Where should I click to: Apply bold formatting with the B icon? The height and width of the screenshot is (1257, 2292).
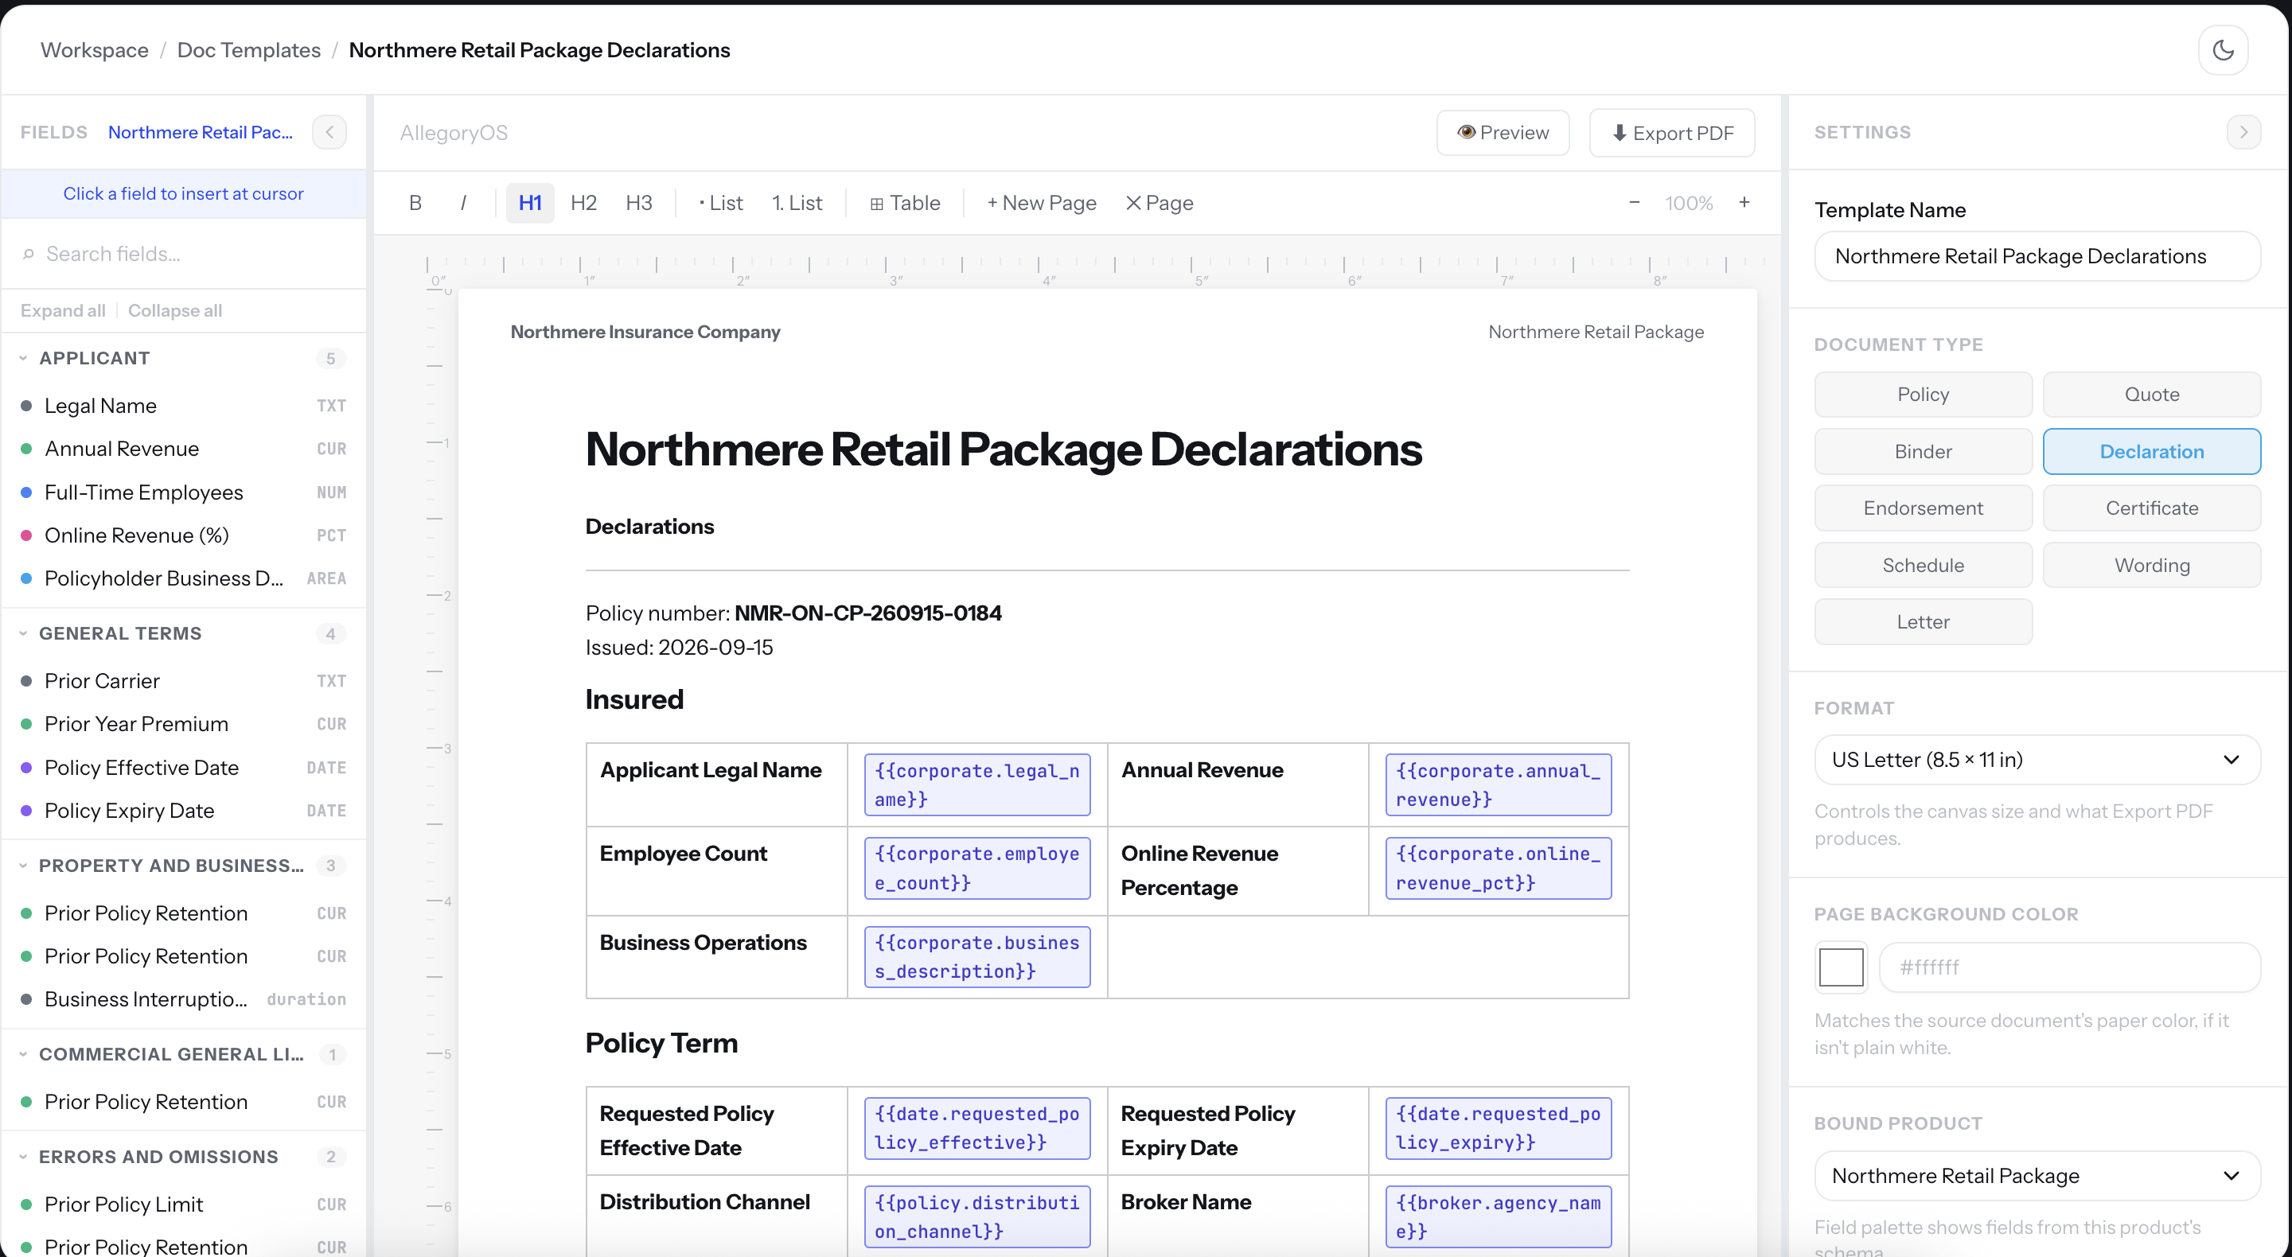415,203
